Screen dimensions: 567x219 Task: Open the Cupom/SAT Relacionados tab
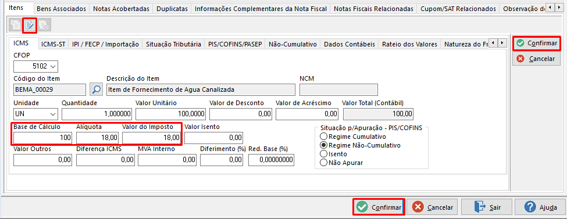tap(458, 9)
